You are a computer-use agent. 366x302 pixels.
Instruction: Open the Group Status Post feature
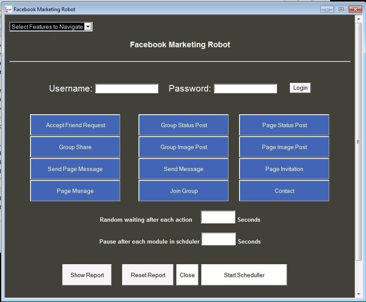pos(183,125)
